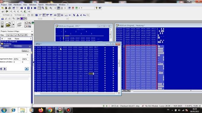
Task: Click the save floppy disk icon
Action: coord(2,26)
